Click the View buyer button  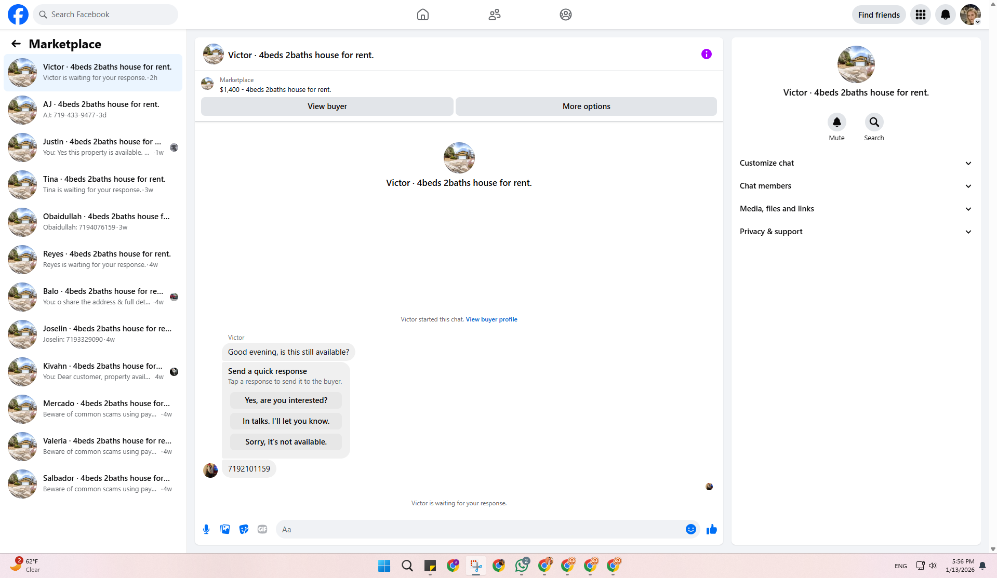click(x=327, y=106)
